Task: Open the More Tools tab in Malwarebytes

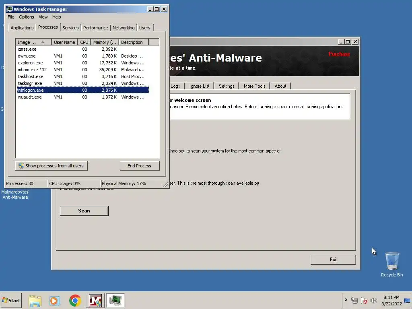Action: 254,86
